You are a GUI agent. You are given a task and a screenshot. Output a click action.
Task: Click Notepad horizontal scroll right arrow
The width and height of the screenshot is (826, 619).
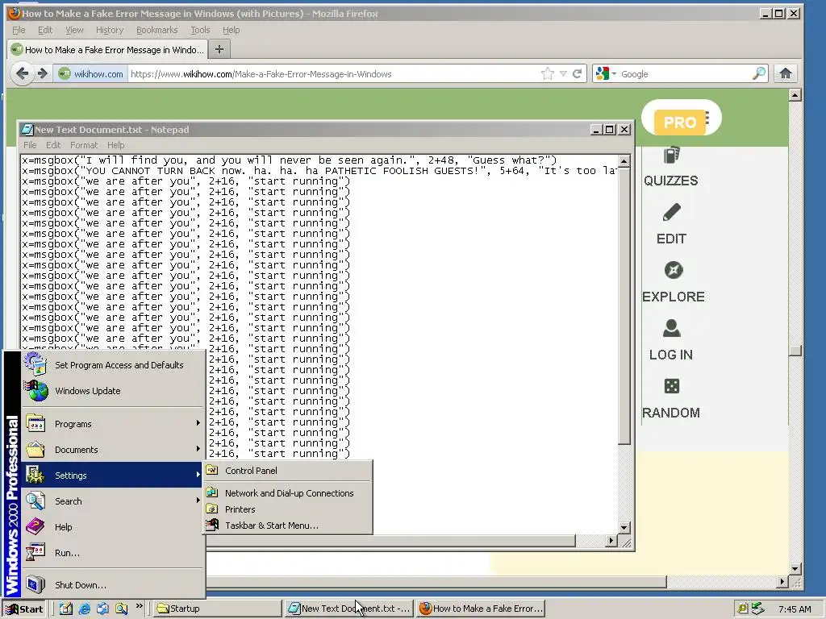click(x=611, y=541)
